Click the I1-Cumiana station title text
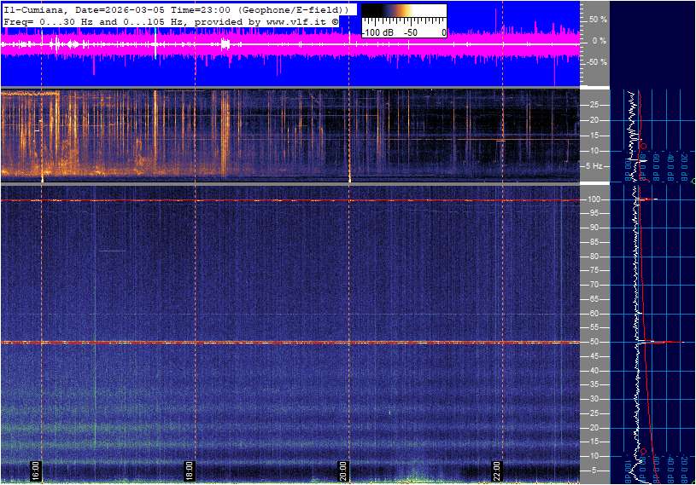 coord(36,9)
